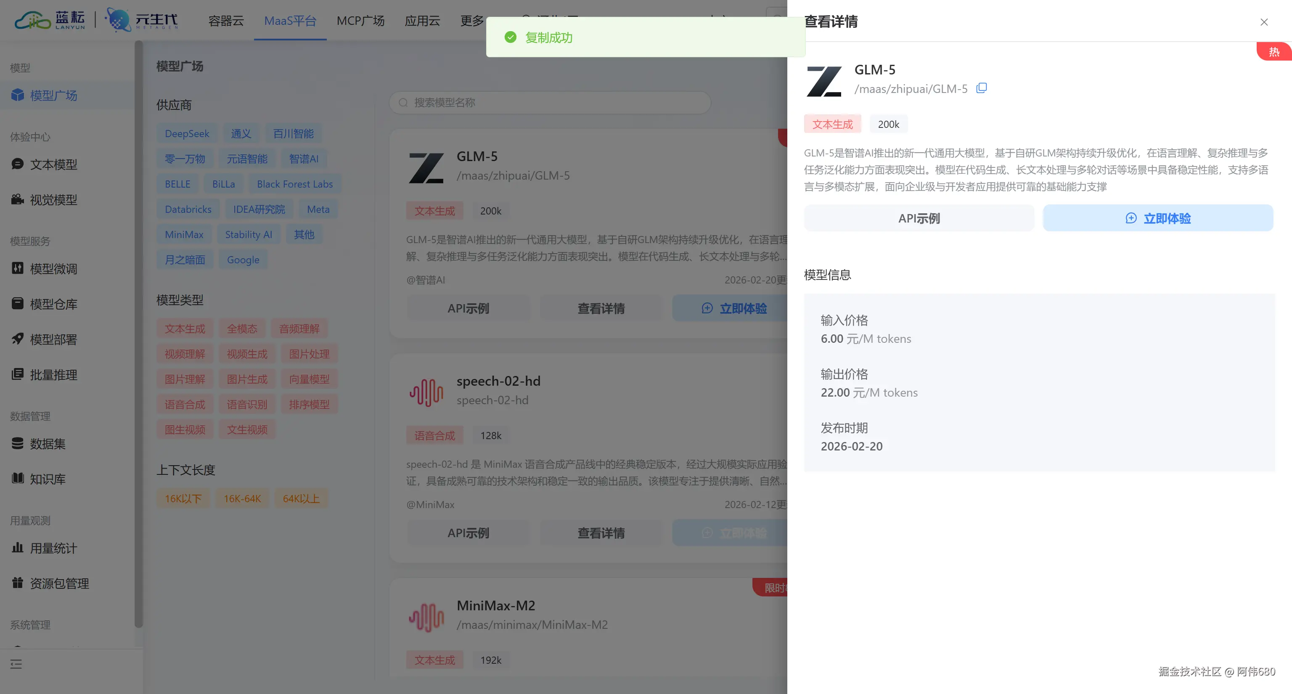
Task: Close the 查看详情 drawer
Action: coord(1263,22)
